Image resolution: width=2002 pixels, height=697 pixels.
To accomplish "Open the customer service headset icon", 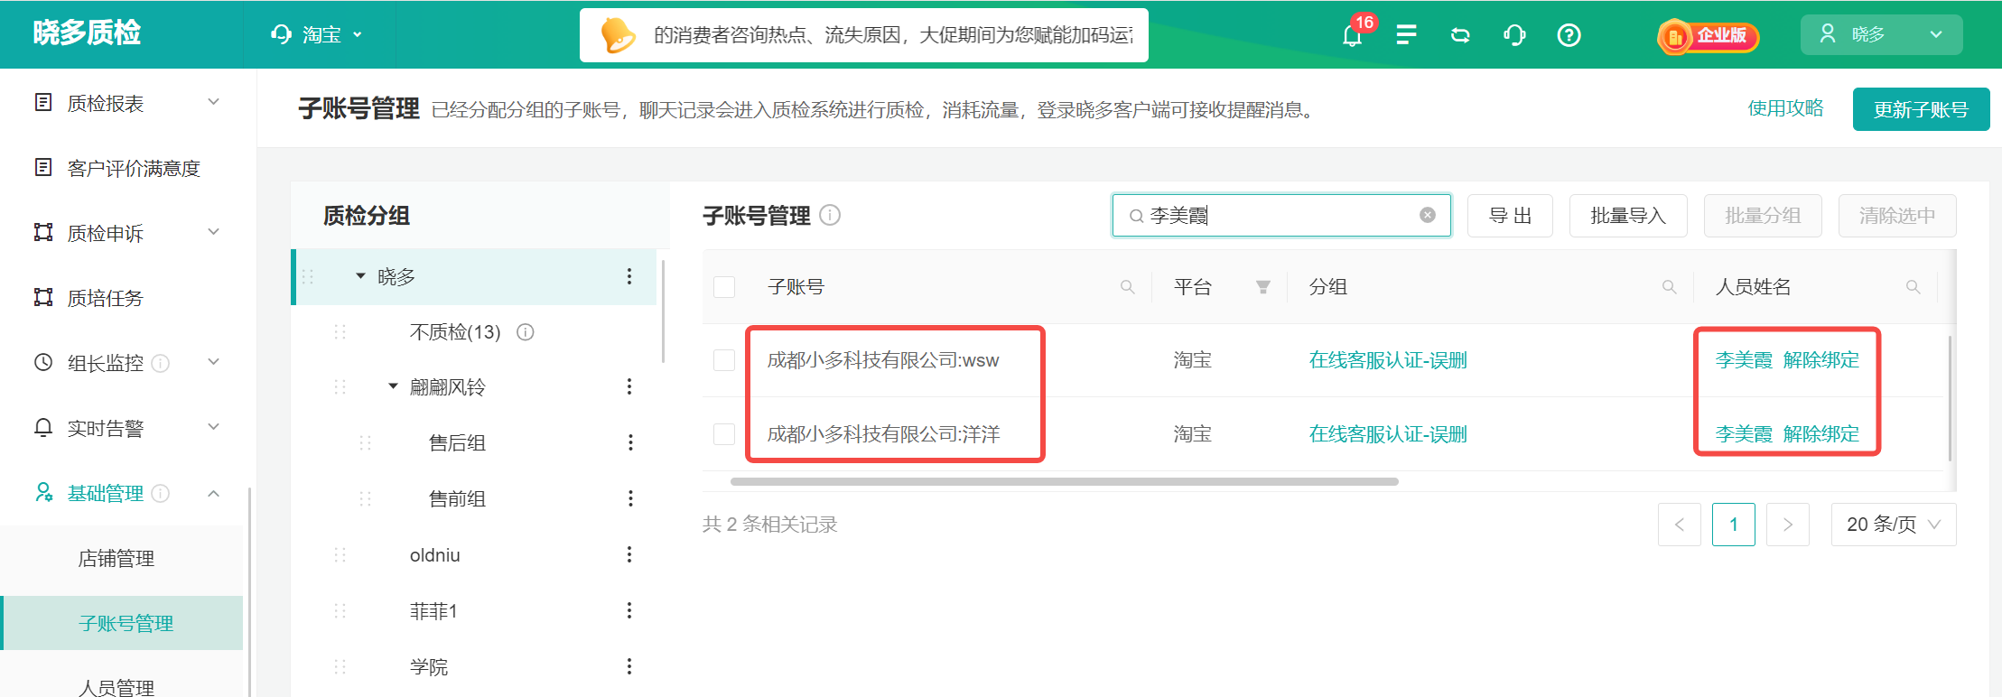I will pyautogui.click(x=1514, y=34).
